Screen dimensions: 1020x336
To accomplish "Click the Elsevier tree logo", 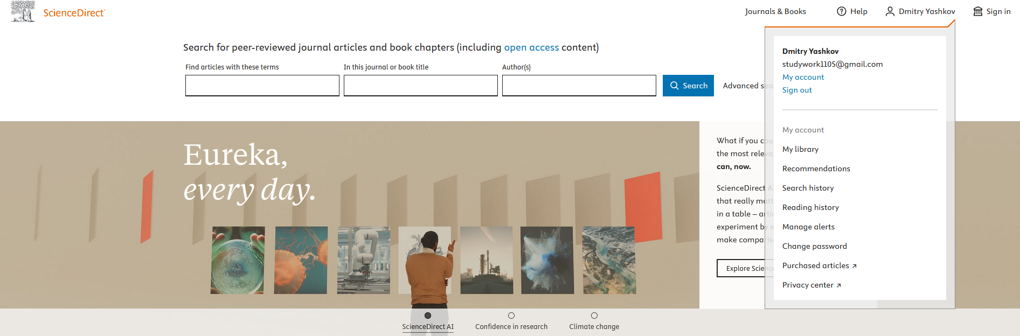I will [x=23, y=11].
